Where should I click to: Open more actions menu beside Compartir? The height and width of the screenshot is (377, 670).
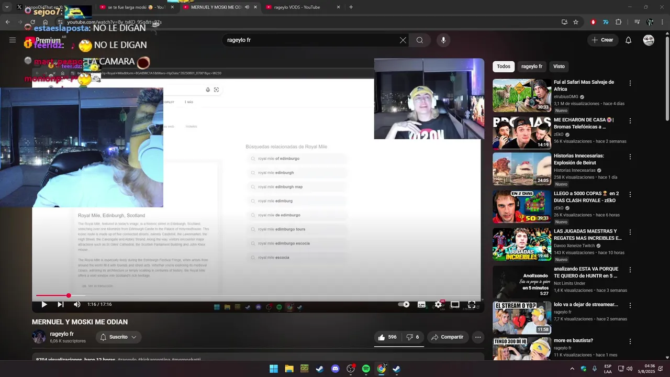click(x=478, y=337)
